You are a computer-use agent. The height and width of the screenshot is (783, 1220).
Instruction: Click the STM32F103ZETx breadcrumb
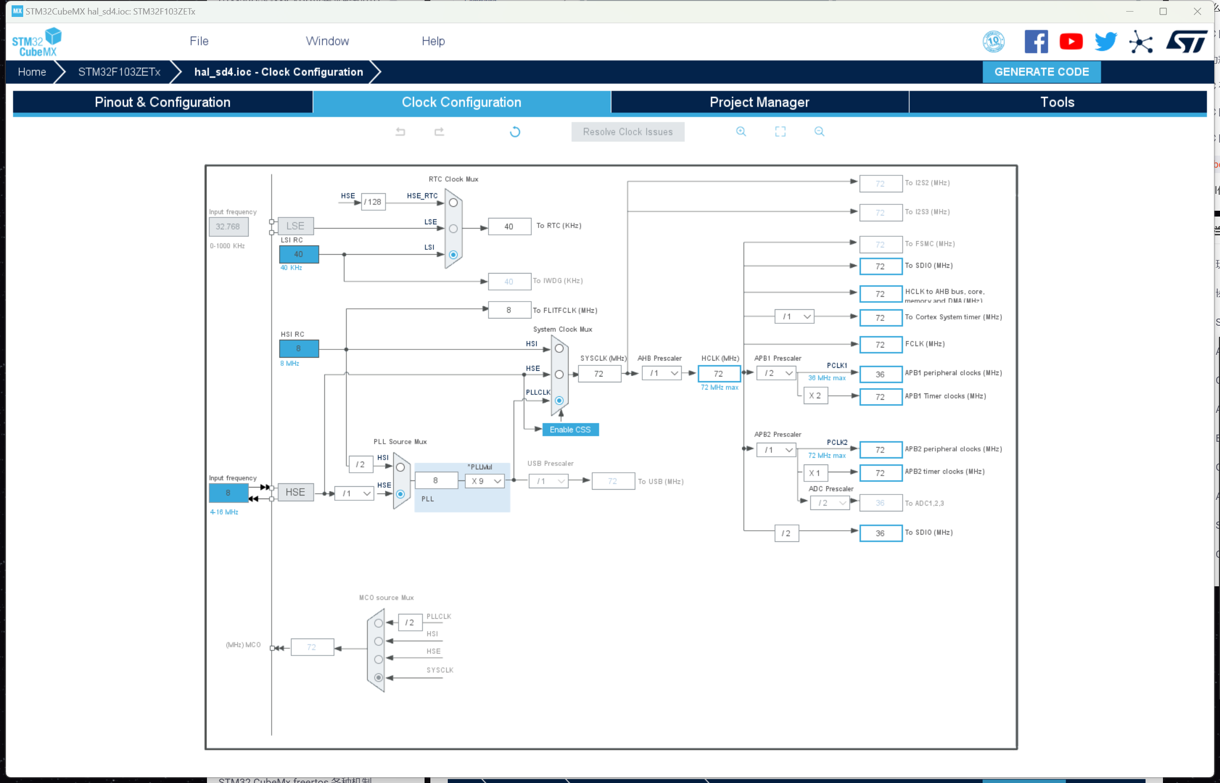[x=119, y=72]
